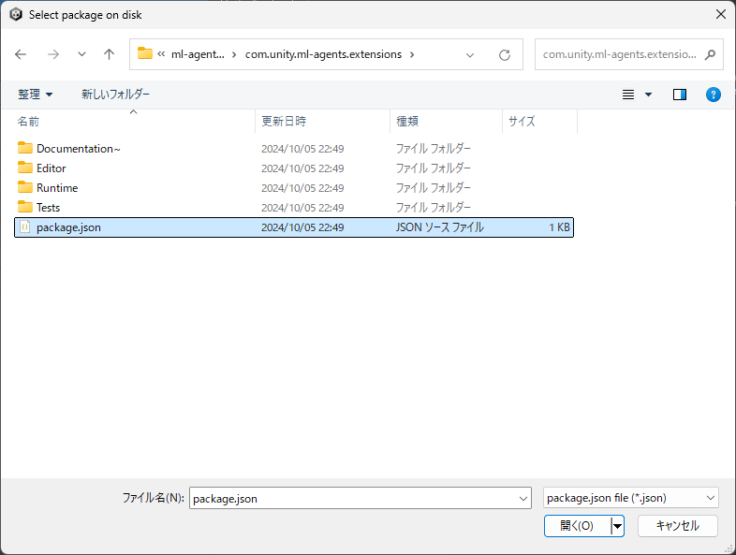Click the search magnifier icon
Screen dimensions: 736x555
tap(710, 54)
